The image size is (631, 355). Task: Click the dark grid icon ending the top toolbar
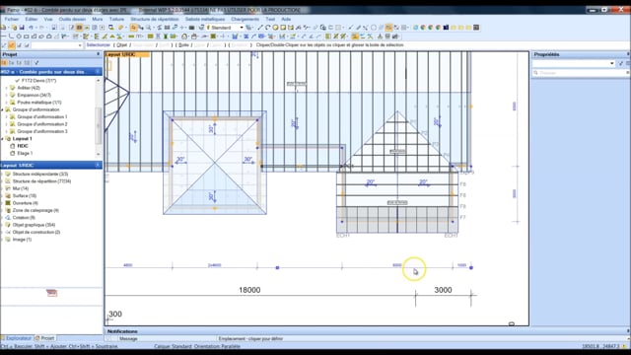point(476,28)
